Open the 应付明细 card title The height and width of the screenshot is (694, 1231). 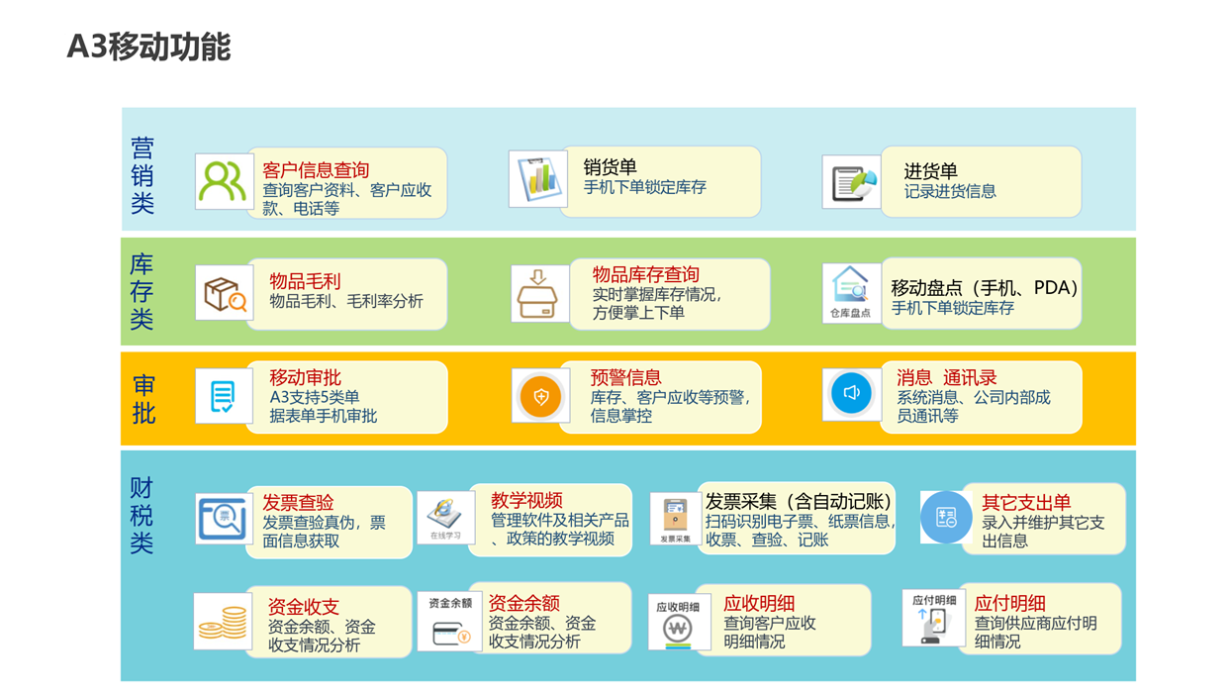click(1009, 603)
